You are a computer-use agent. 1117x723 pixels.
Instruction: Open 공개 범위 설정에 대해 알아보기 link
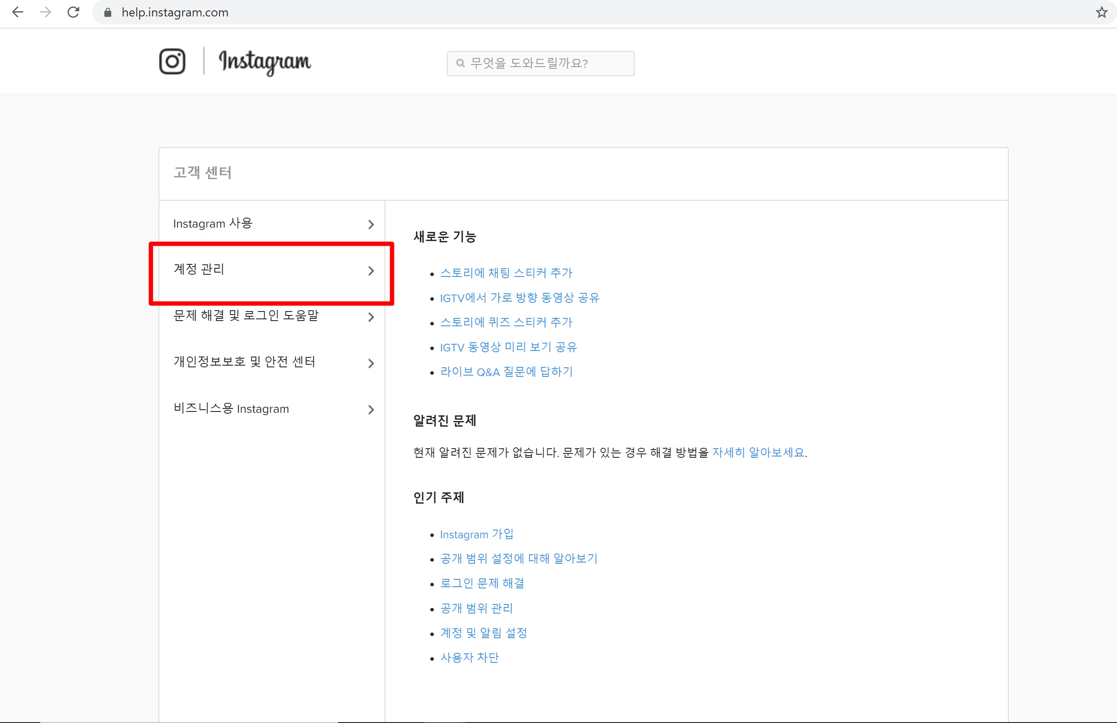tap(519, 559)
